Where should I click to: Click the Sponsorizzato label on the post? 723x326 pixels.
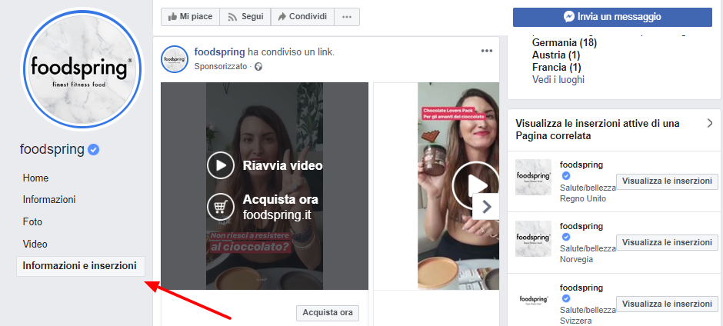click(221, 66)
